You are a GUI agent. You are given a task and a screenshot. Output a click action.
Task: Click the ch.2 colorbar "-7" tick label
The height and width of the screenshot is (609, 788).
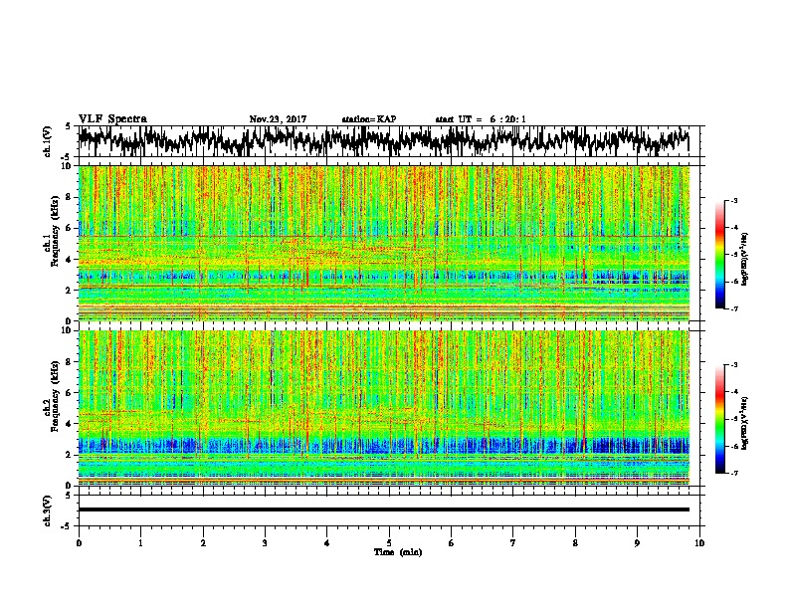pos(733,474)
